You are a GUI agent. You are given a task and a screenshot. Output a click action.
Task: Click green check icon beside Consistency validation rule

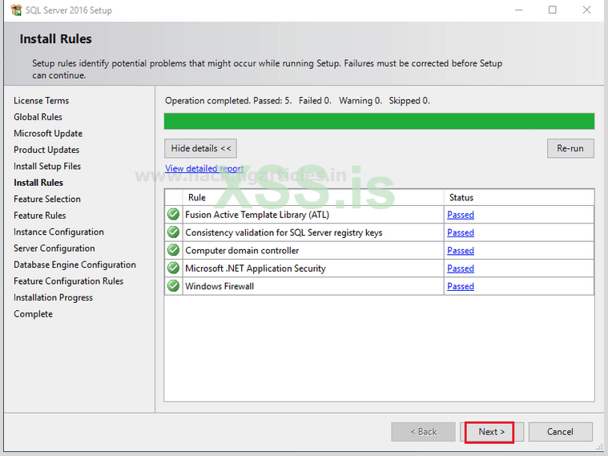click(173, 232)
